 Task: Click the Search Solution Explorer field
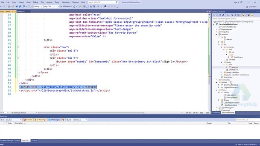click(236, 19)
